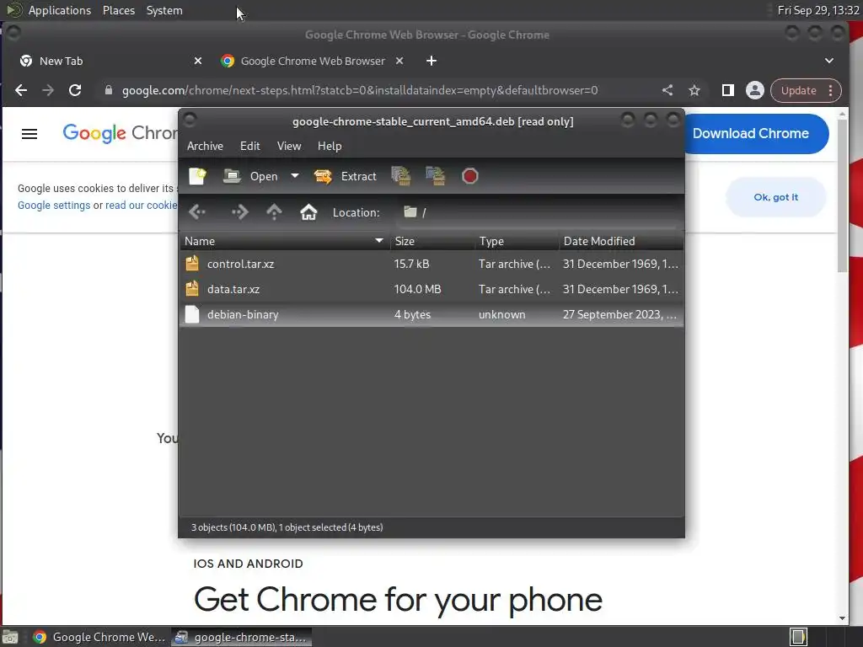Image resolution: width=863 pixels, height=647 pixels.
Task: Click the data.tar.xz archive icon
Action: (192, 289)
